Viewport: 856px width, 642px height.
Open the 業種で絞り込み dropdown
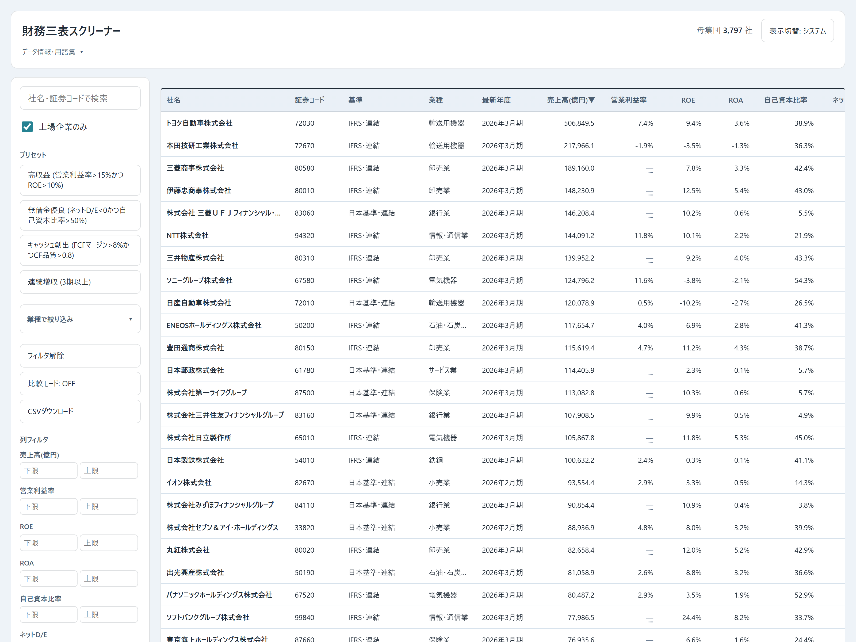coord(80,319)
